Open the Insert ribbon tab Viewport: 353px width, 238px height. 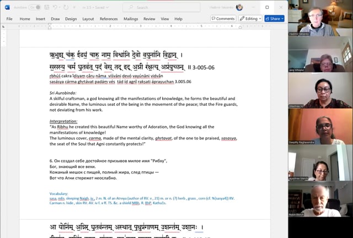41,19
